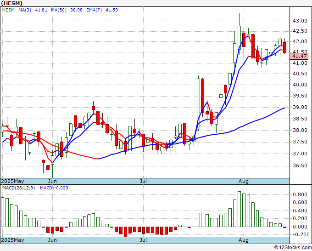This screenshot has height=251, width=312.
Task: Click the MACD(26,12,9) indicator label
Action: tap(18, 188)
